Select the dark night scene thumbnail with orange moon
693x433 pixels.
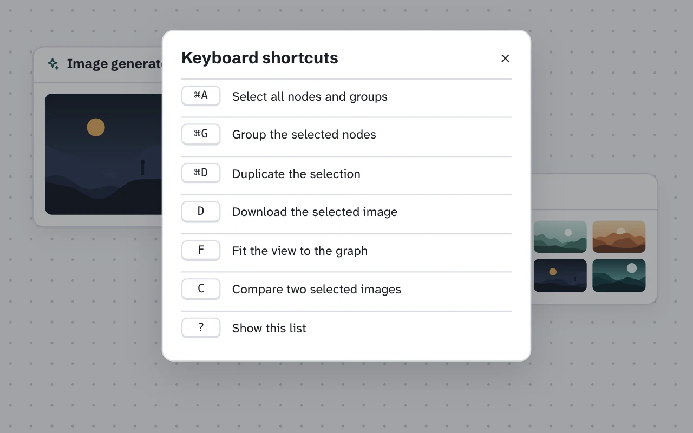point(560,275)
